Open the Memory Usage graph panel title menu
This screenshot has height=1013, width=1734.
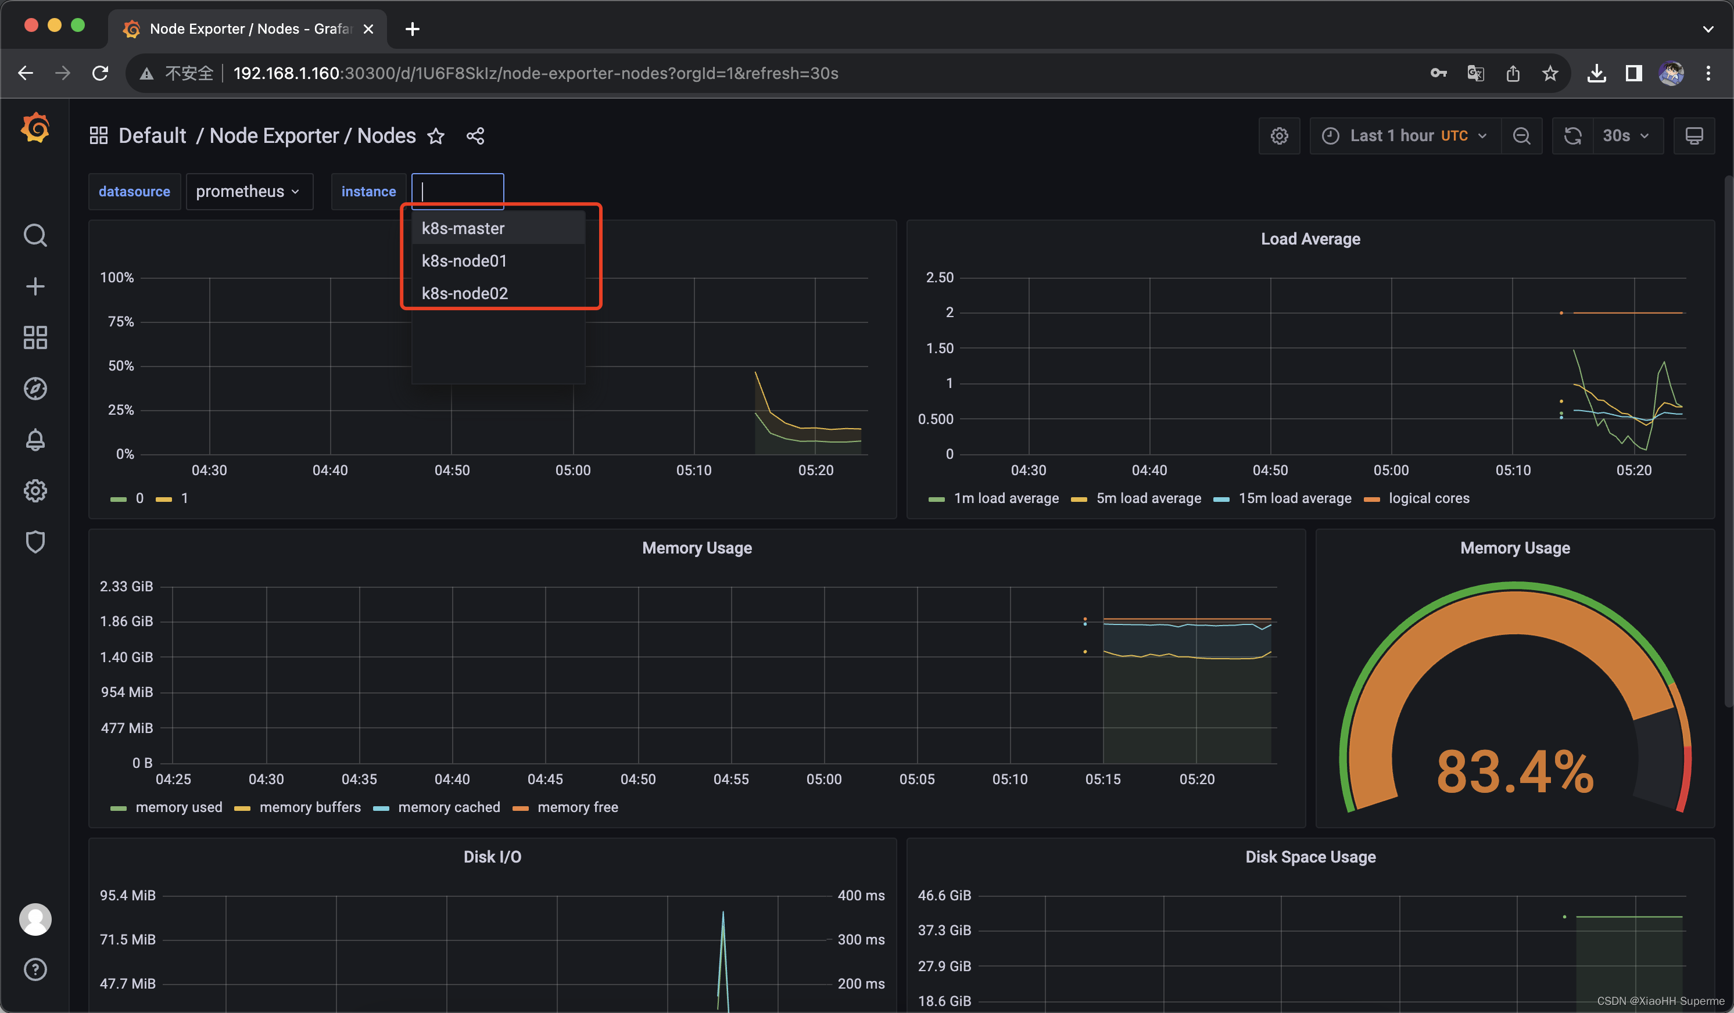pos(696,547)
